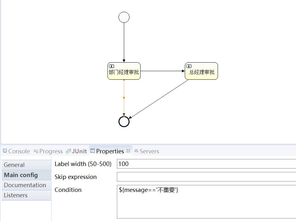Viewport: 296px width, 221px height.
Task: Click the Skip expression label
Action: (76, 177)
